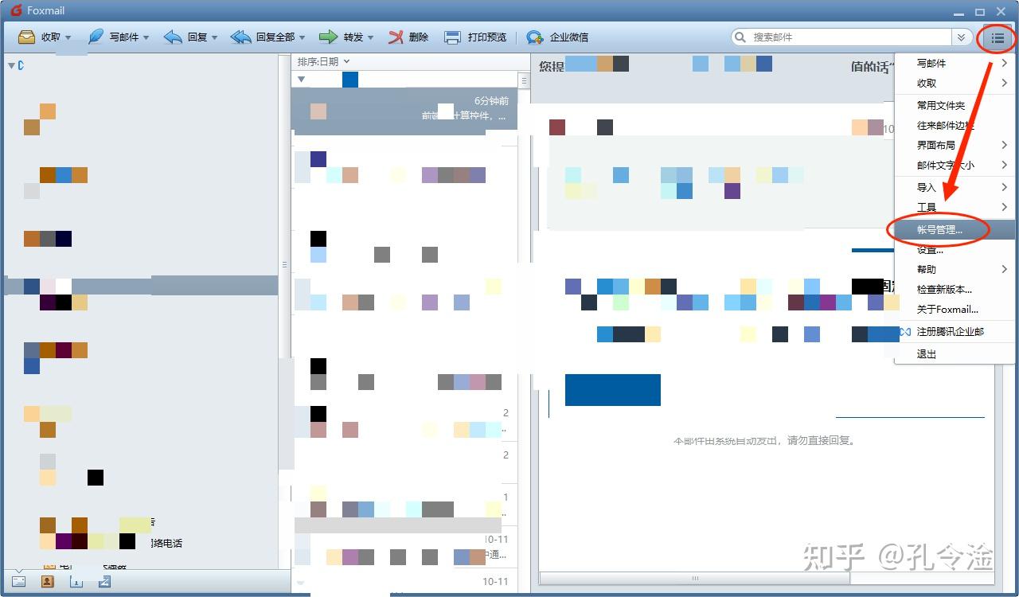Compose a new message with 写邮件 button
Image resolution: width=1019 pixels, height=597 pixels.
[x=113, y=37]
